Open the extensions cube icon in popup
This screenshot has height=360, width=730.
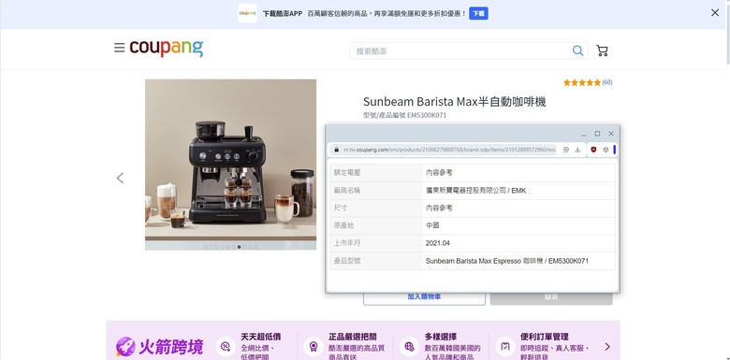pos(606,150)
